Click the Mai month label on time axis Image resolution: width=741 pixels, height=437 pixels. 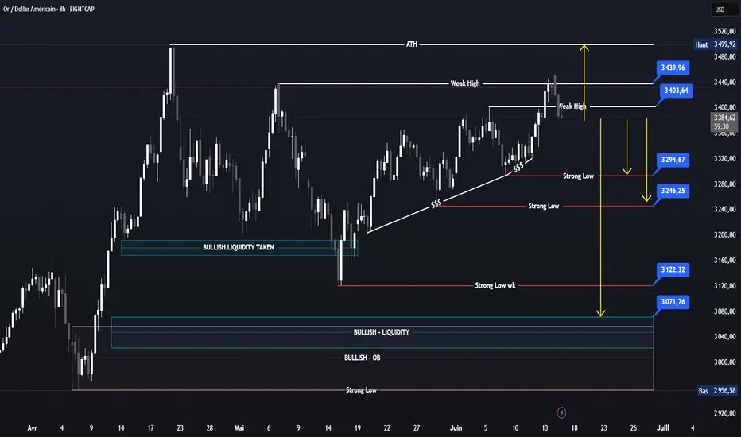pos(239,428)
